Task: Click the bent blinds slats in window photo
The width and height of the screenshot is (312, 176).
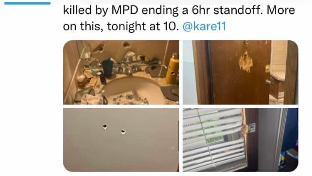Action: [x=214, y=140]
